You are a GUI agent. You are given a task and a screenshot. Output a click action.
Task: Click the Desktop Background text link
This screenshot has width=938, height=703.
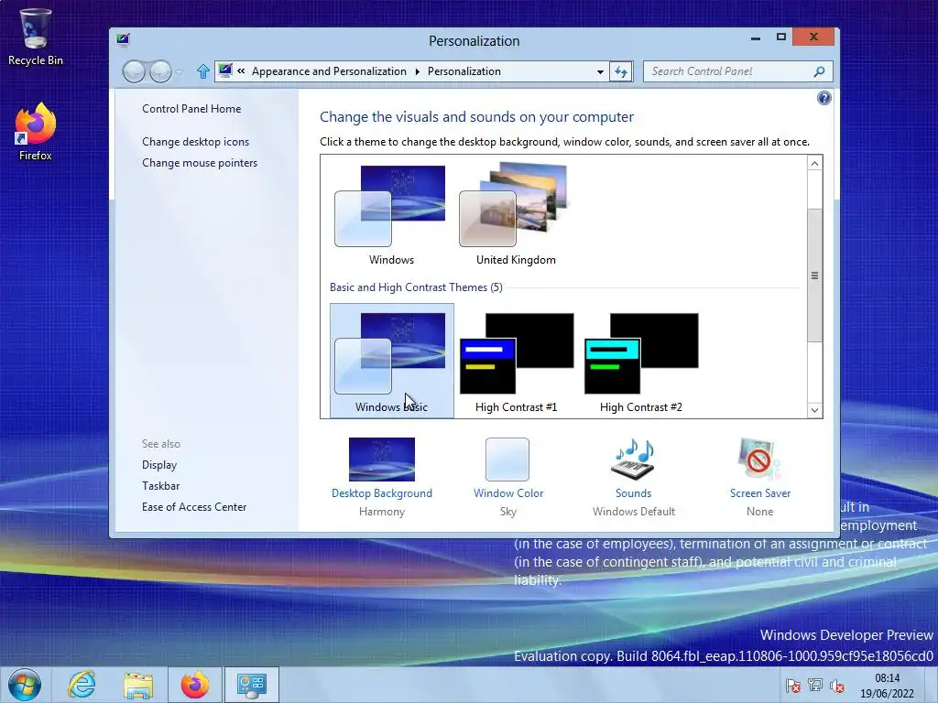pos(382,493)
